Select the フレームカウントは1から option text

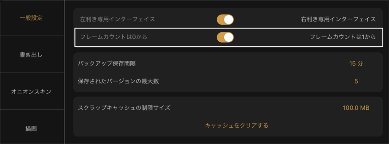(x=343, y=37)
